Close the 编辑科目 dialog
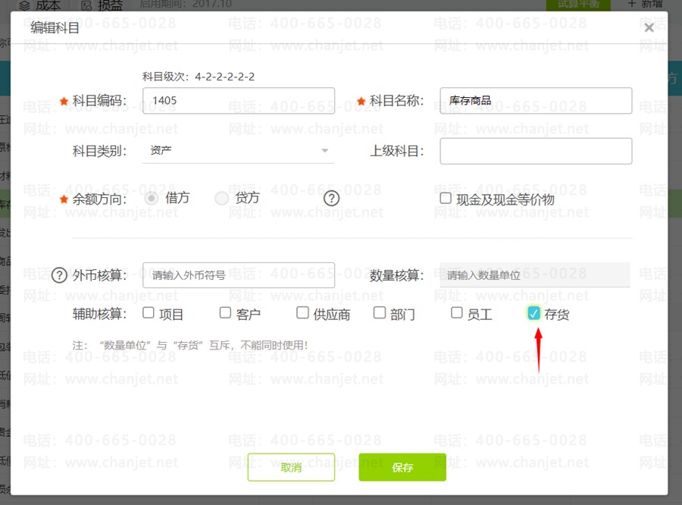The height and width of the screenshot is (505, 682). click(x=649, y=28)
